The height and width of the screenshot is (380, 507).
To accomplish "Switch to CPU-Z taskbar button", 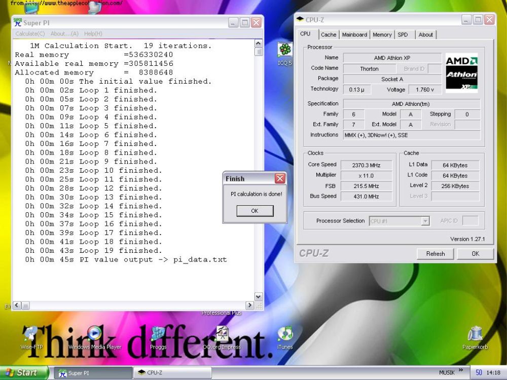I will [172, 373].
